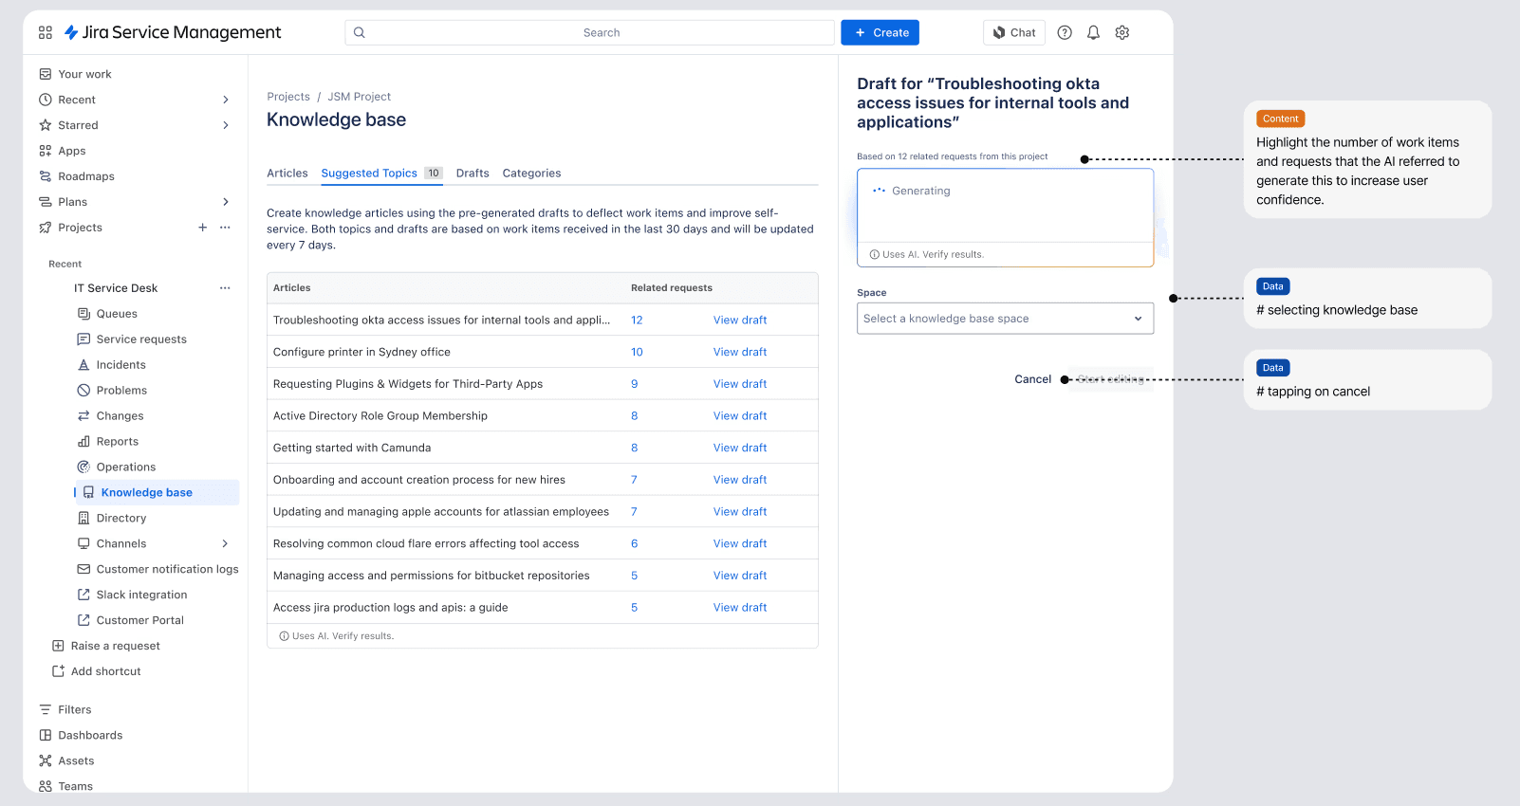Click the Queues icon
The width and height of the screenshot is (1520, 806).
[x=83, y=314]
